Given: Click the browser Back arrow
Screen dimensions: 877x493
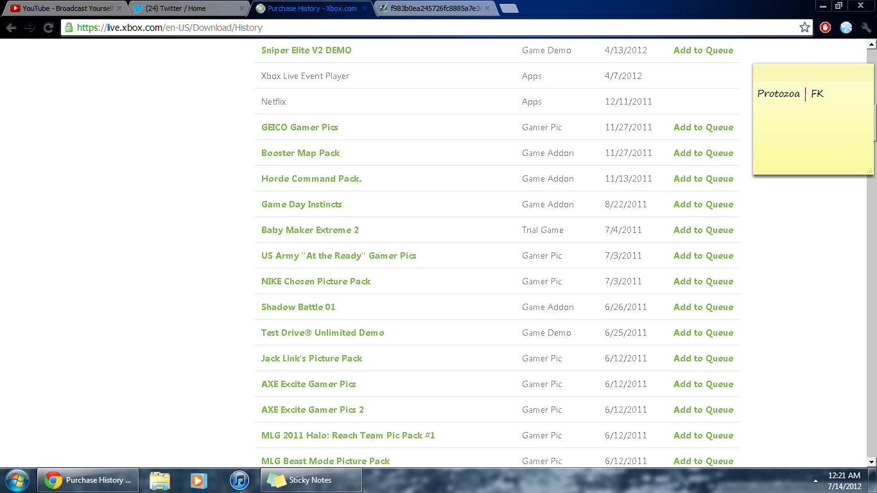Looking at the screenshot, I should [x=12, y=28].
